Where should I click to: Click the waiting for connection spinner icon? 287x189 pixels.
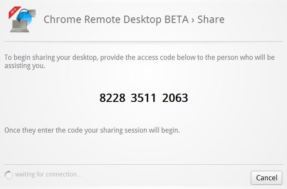(x=9, y=175)
